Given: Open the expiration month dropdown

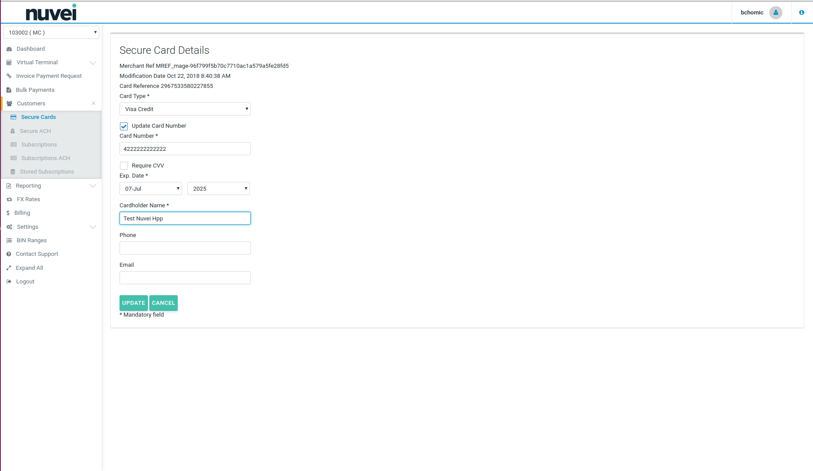Looking at the screenshot, I should [151, 189].
